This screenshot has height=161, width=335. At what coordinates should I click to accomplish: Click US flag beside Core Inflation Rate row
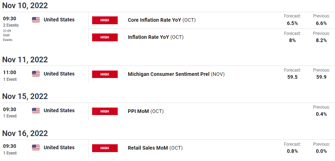(x=36, y=20)
